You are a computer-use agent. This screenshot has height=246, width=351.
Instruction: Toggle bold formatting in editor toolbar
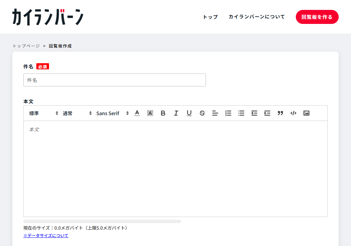(163, 113)
